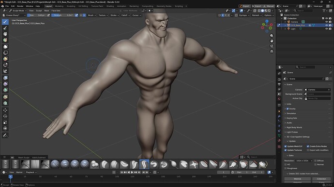Jump to timeline end playback button
This screenshot has width=334, height=187.
(x=139, y=173)
